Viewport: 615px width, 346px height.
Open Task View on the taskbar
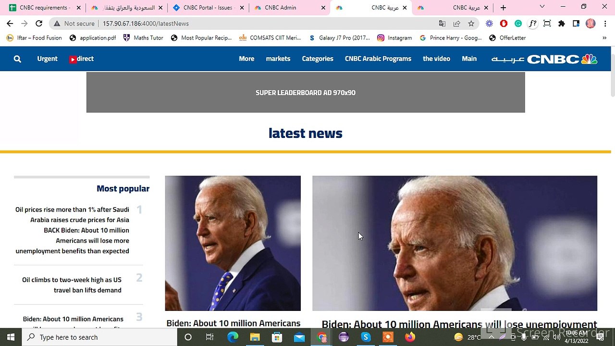pyautogui.click(x=210, y=337)
